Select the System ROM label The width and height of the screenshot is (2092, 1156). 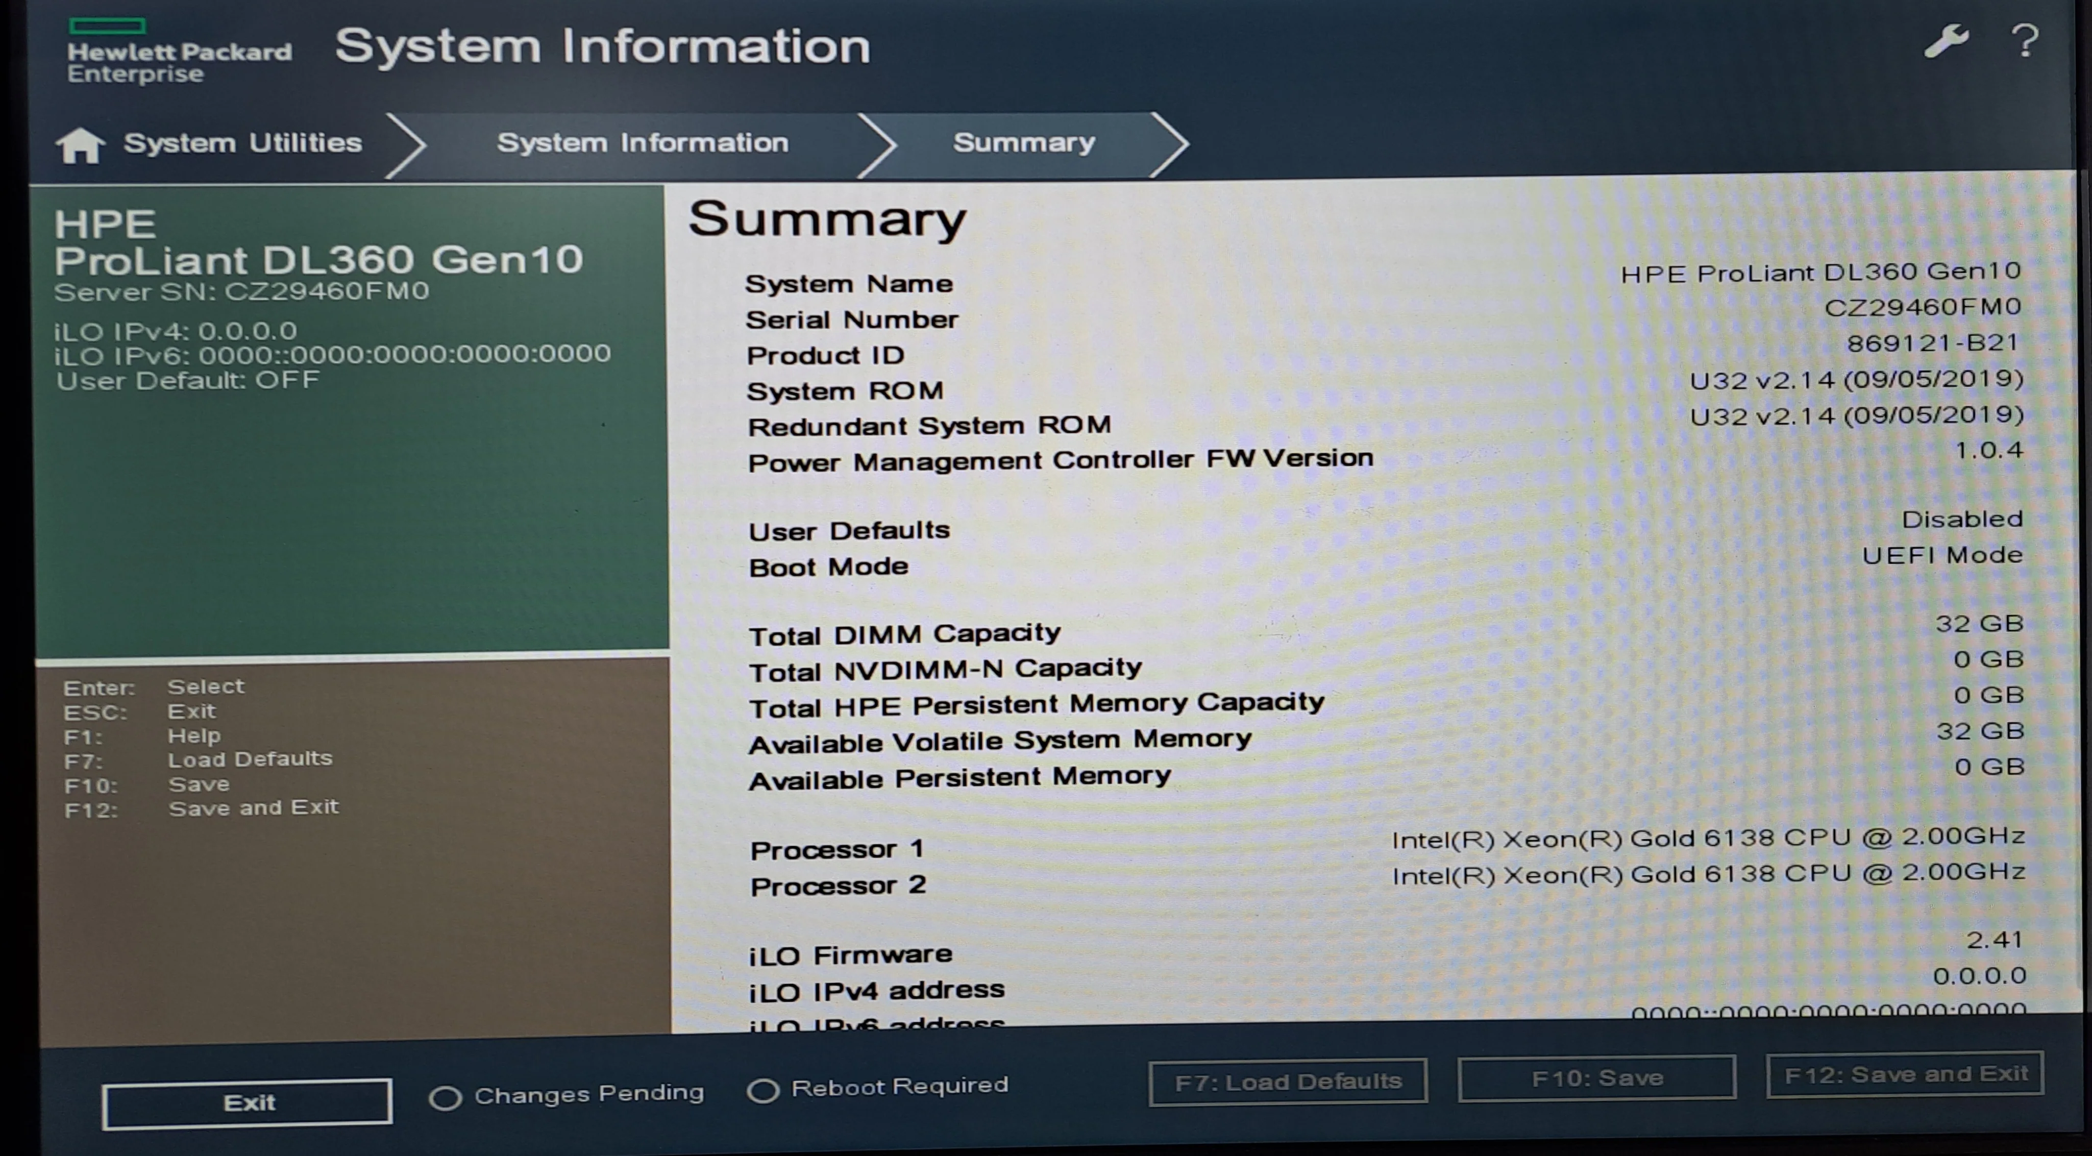point(845,391)
